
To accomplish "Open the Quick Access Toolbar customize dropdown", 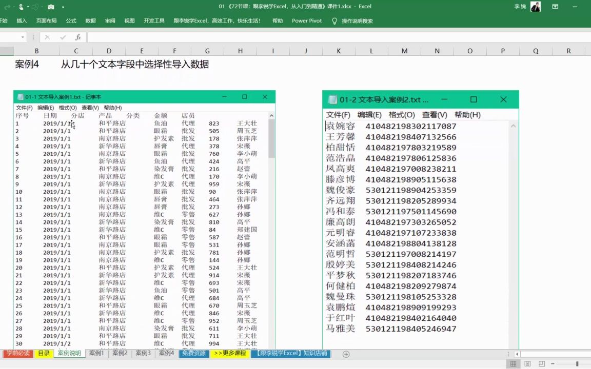I will click(63, 7).
